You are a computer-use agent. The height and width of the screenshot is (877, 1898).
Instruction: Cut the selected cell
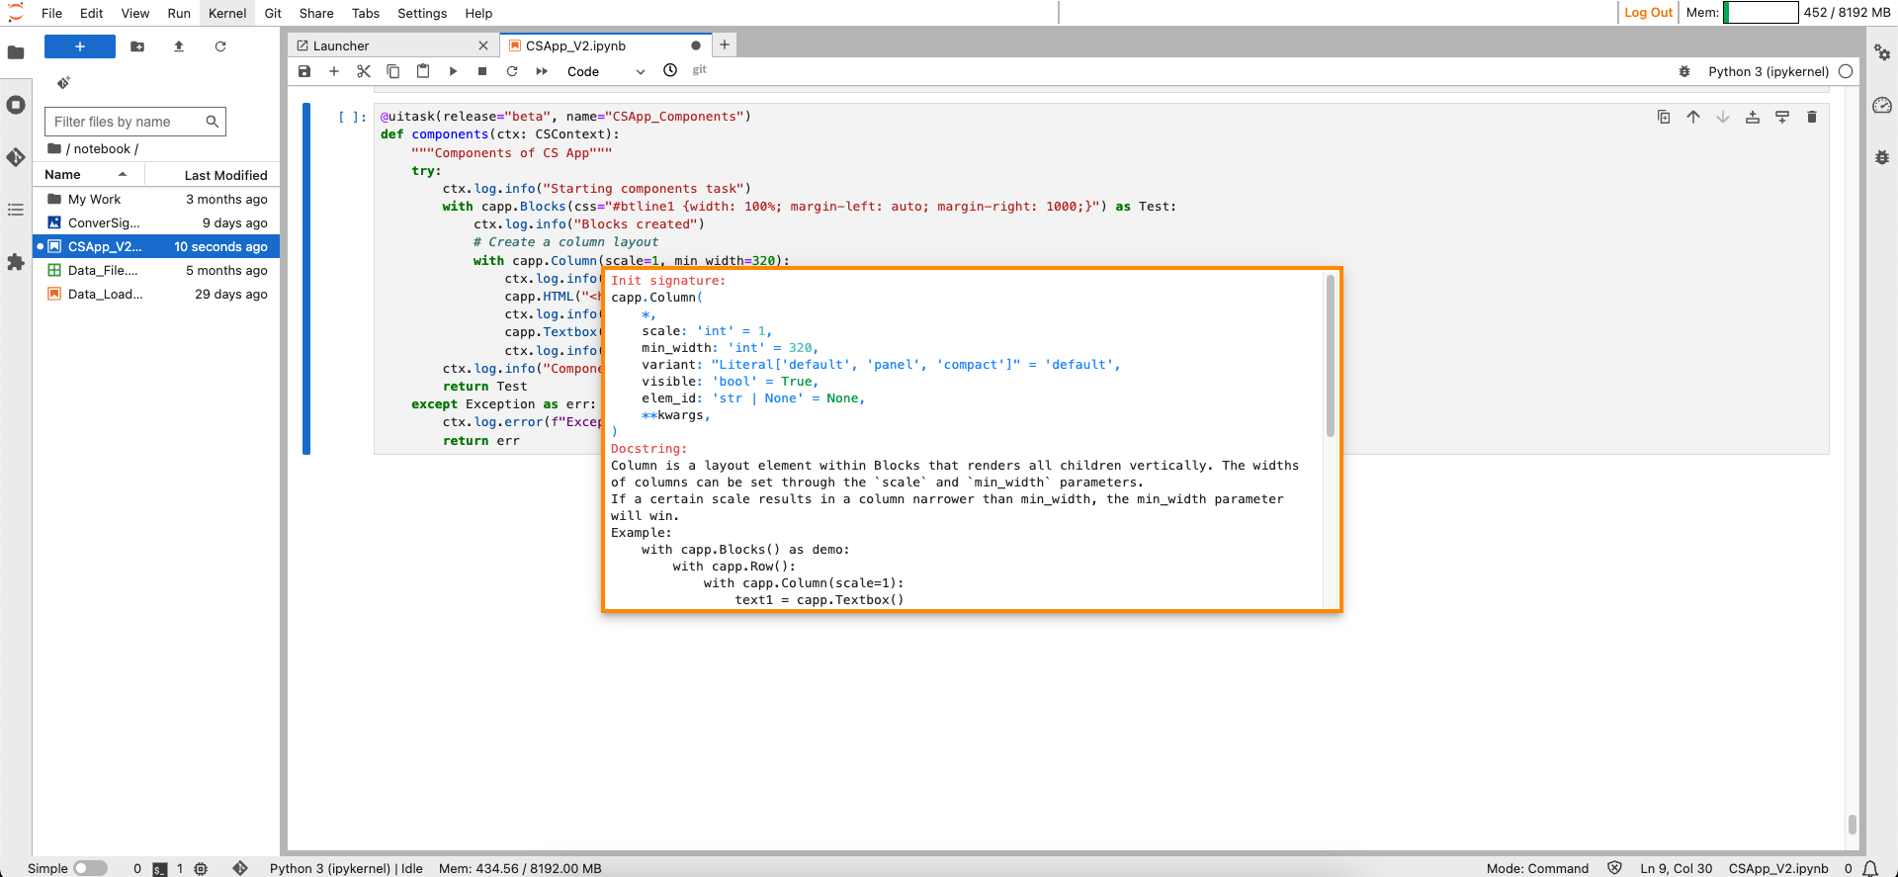(364, 71)
